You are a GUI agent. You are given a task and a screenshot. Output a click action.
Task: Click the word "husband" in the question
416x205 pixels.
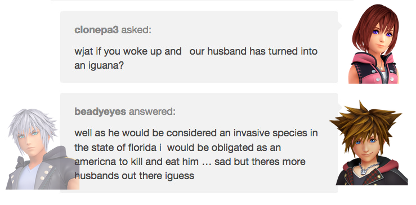[227, 51]
